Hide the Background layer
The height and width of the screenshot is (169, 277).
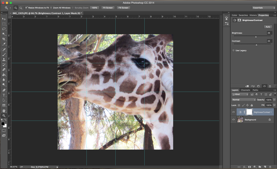[234, 120]
